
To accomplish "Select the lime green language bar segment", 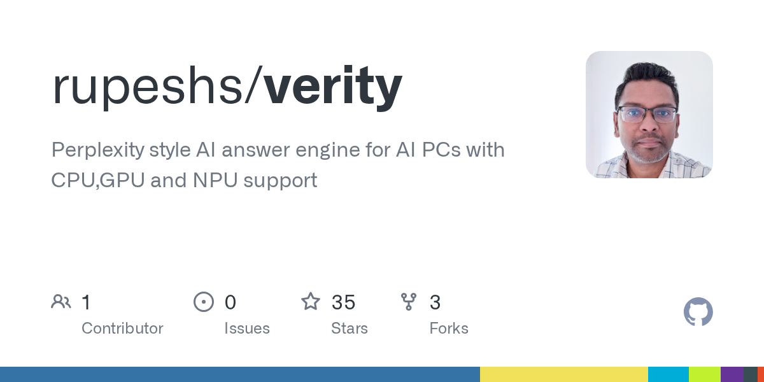I will pos(704,374).
